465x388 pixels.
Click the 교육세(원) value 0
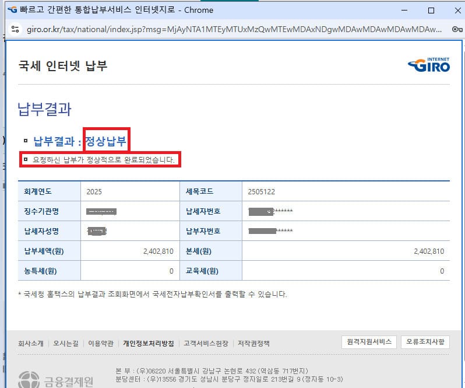pos(442,271)
